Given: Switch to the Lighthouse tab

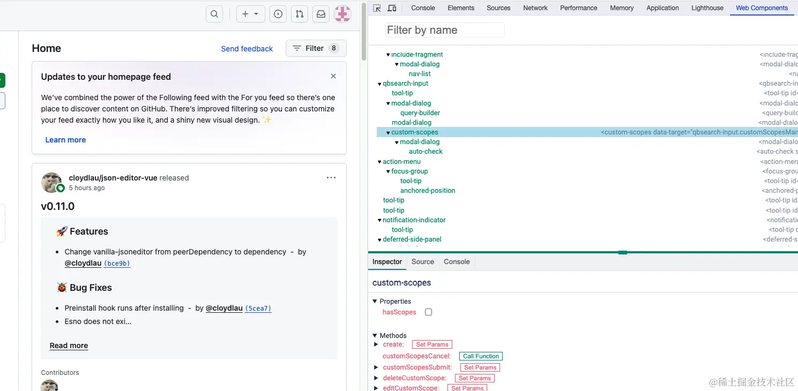Looking at the screenshot, I should point(707,8).
